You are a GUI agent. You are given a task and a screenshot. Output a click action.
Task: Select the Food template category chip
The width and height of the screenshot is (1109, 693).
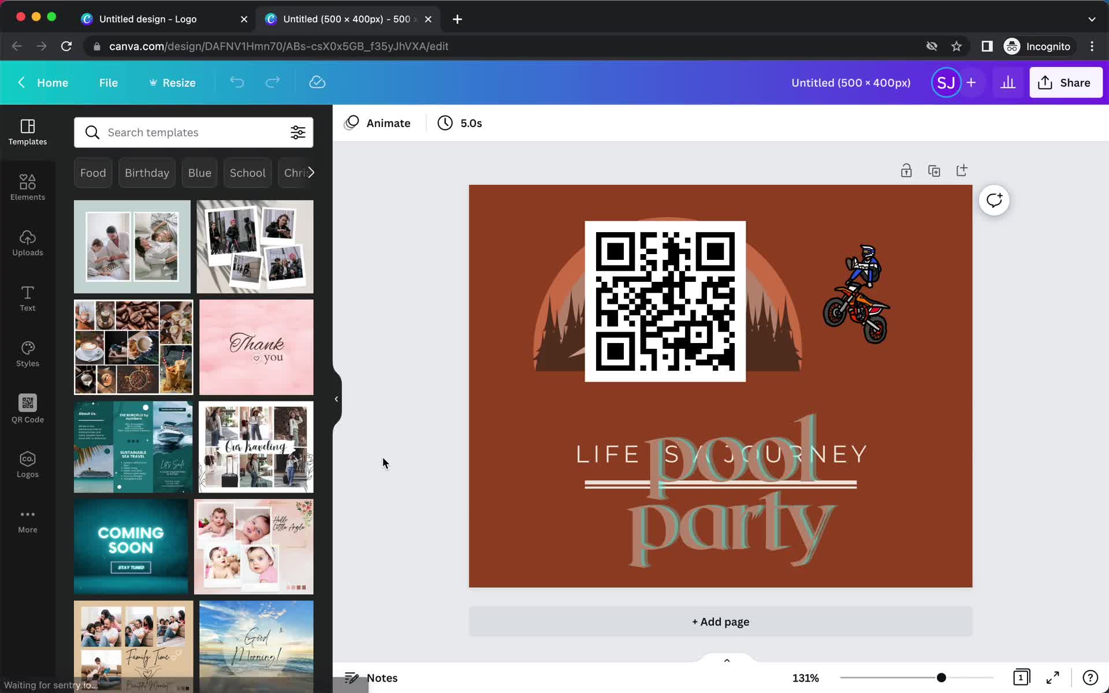point(93,173)
